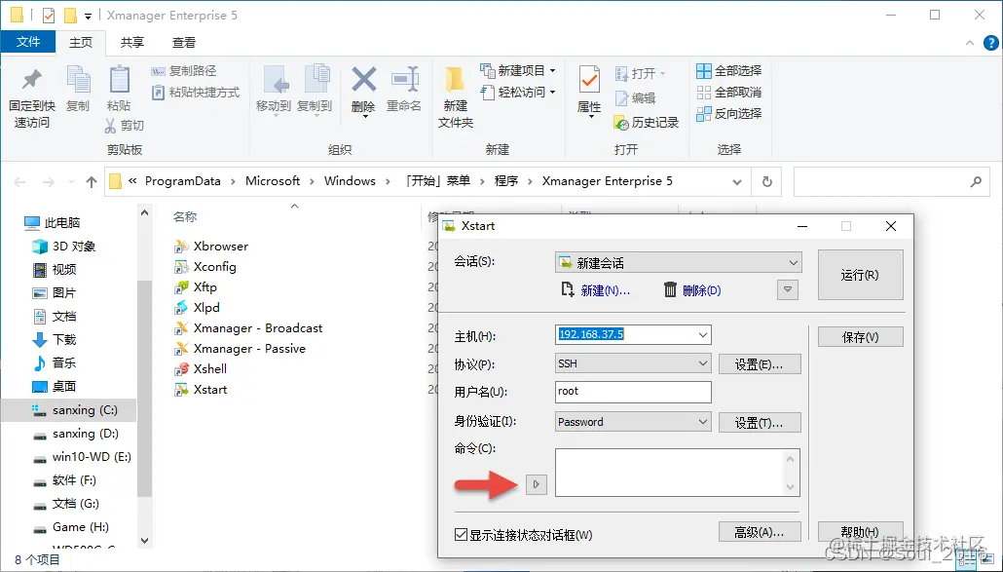Open the File (文件) tab
Viewport: 1003px width, 572px height.
pyautogui.click(x=28, y=42)
